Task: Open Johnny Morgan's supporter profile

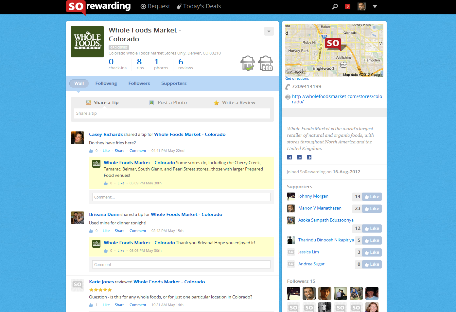Action: [313, 196]
